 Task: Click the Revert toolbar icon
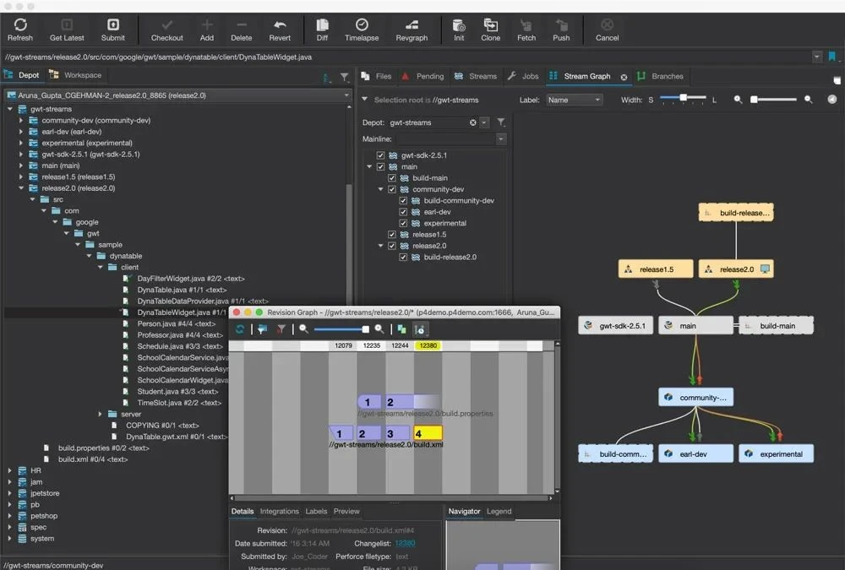(x=280, y=30)
